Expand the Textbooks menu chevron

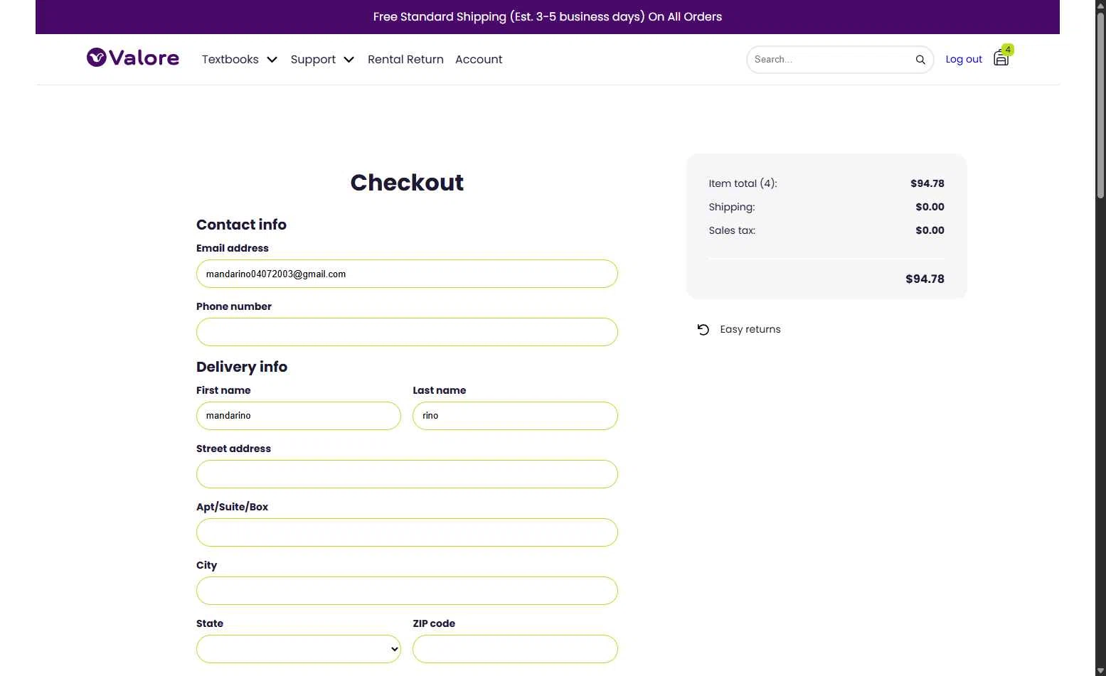(272, 60)
